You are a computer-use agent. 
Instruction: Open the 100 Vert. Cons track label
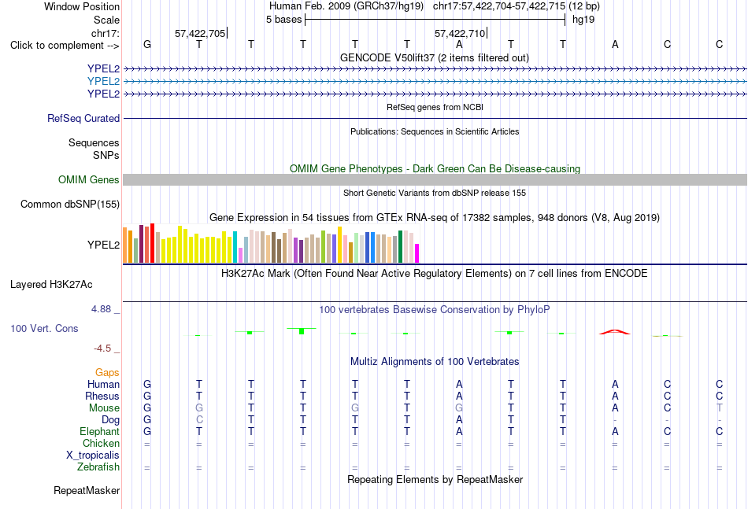pyautogui.click(x=44, y=328)
